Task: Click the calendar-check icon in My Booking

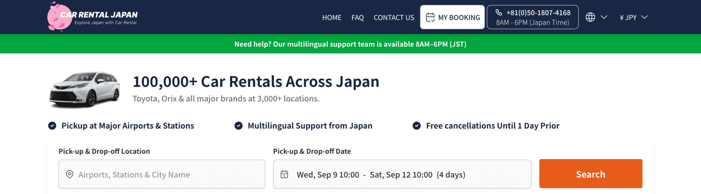Action: 430,17
